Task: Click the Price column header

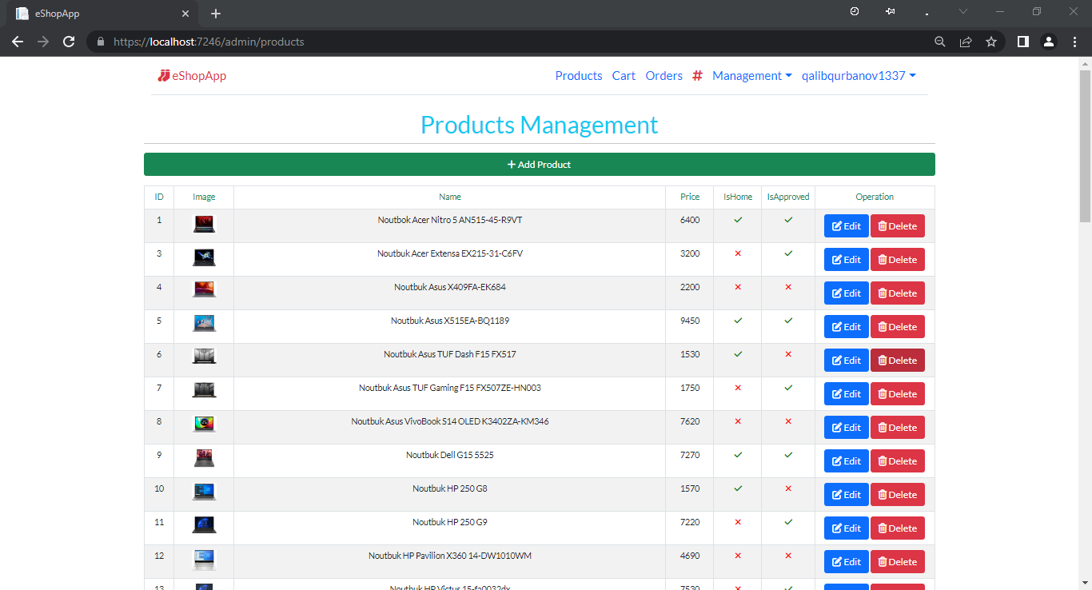Action: [690, 197]
